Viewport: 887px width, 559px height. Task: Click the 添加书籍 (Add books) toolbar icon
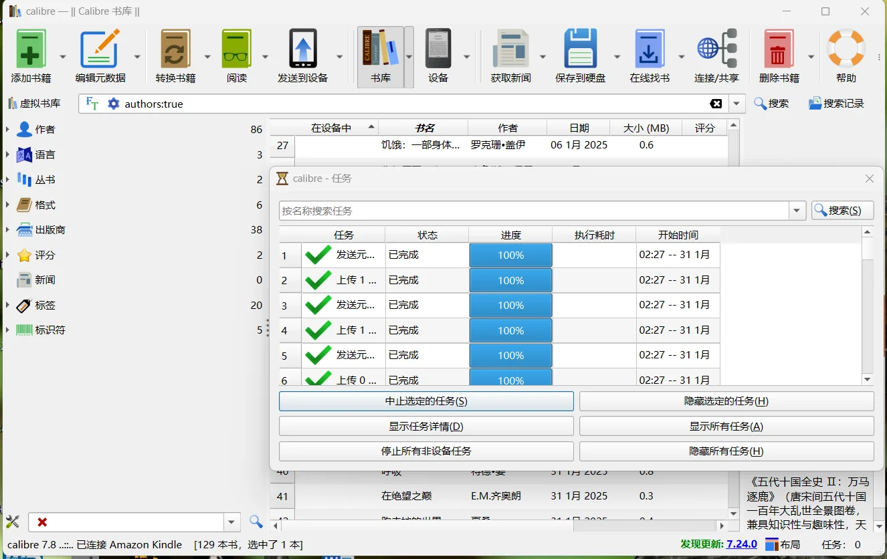pos(31,49)
